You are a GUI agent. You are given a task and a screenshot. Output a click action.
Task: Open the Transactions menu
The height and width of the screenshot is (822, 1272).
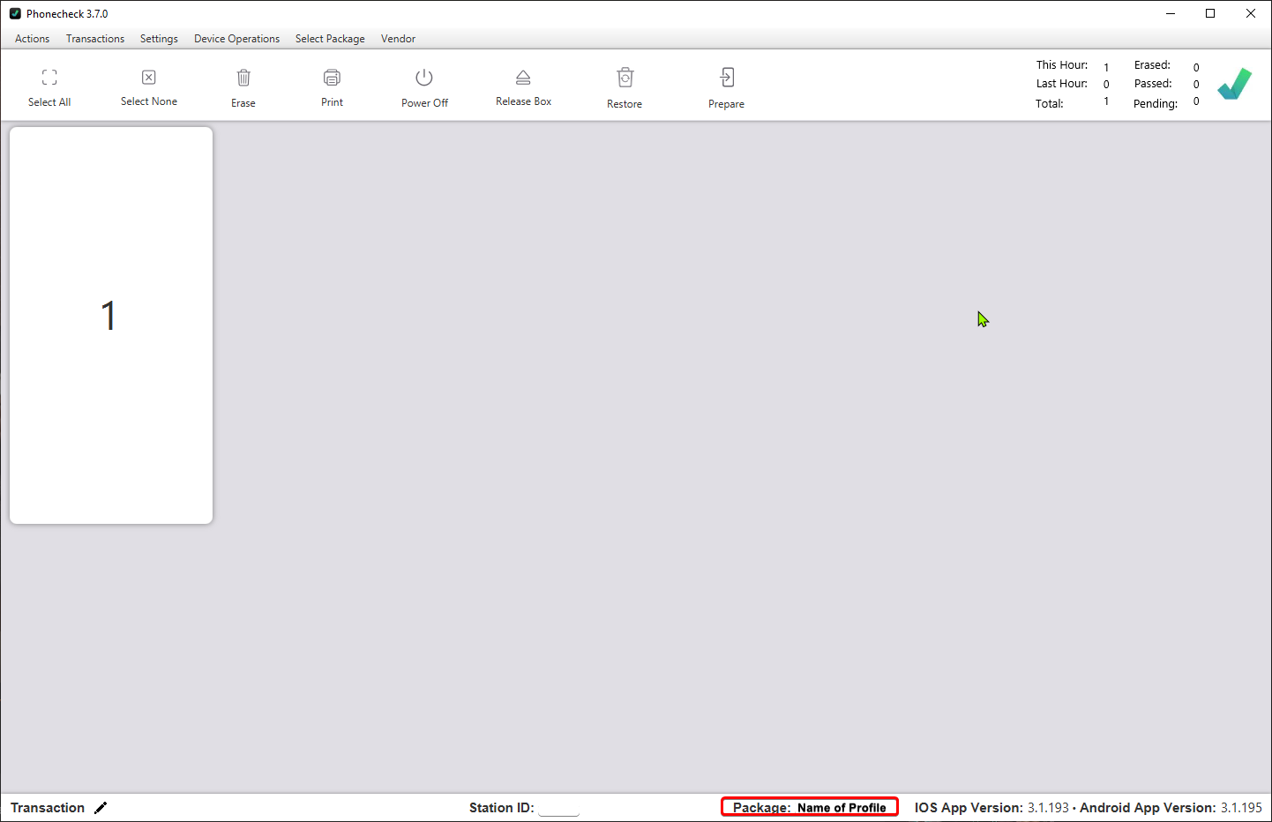pyautogui.click(x=95, y=39)
